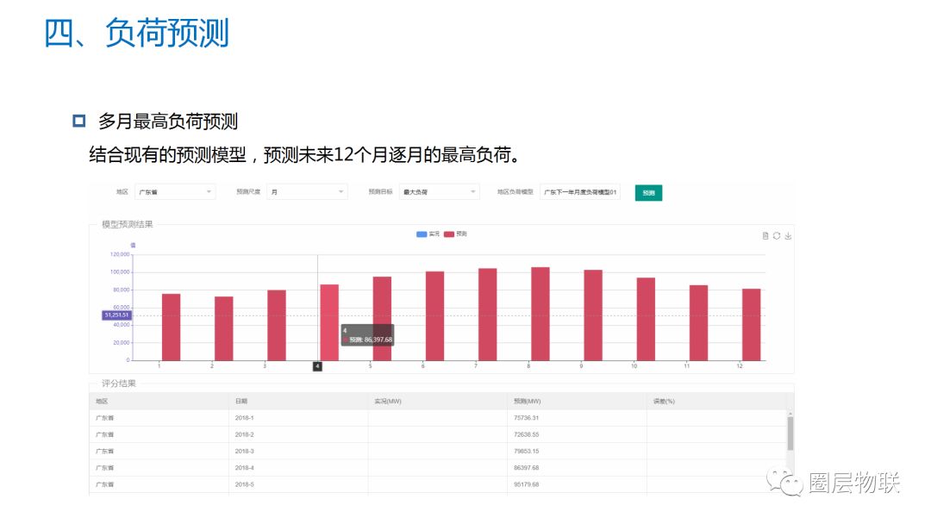Download chart as image icon
This screenshot has height=524, width=931.
pos(788,236)
